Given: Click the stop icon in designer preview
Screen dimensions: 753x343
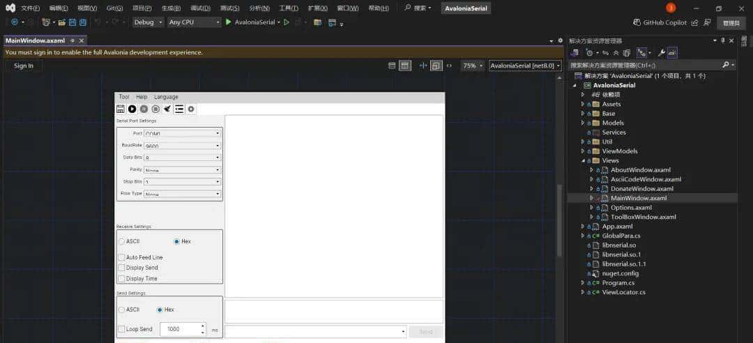Looking at the screenshot, I should 155,109.
